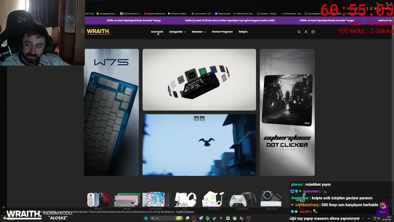Open the Klavye keyboard category icon
Screen dimensions: 394x222
pos(127,200)
